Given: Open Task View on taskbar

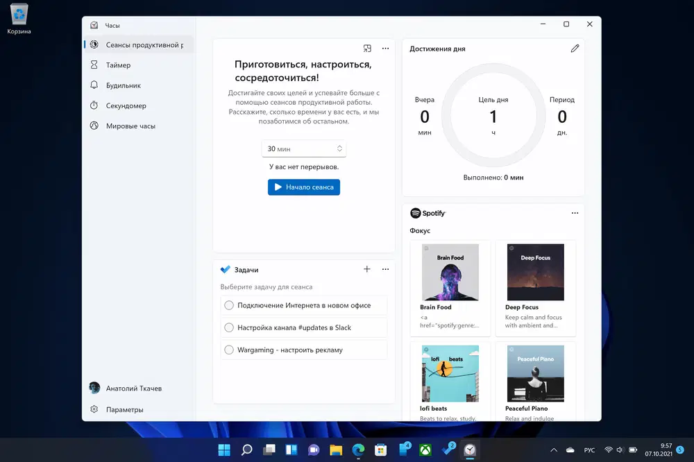Looking at the screenshot, I should 269,450.
